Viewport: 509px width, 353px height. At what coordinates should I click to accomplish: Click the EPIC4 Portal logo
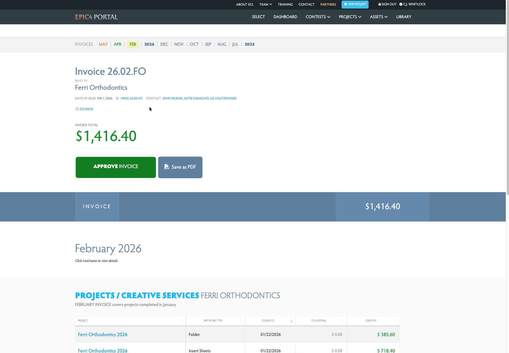(96, 17)
